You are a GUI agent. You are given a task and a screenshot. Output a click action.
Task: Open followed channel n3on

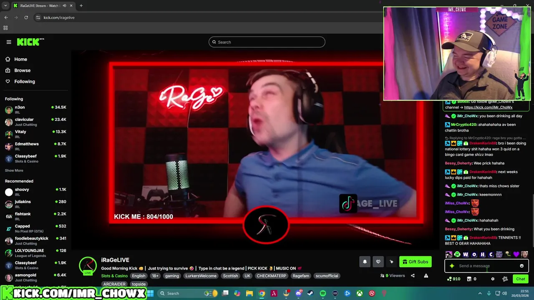[35, 110]
